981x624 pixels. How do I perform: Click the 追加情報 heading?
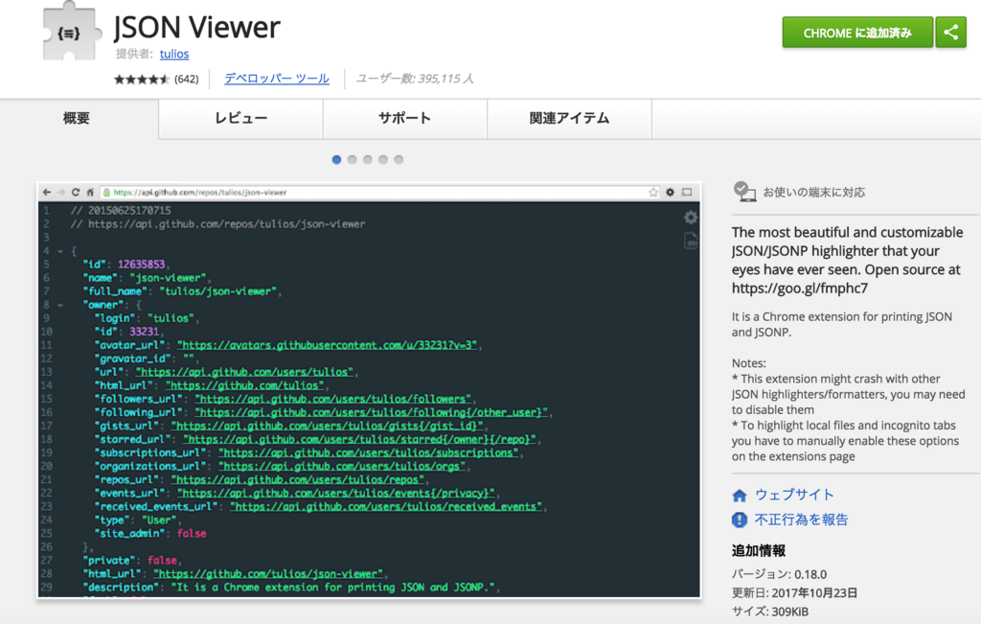point(759,551)
